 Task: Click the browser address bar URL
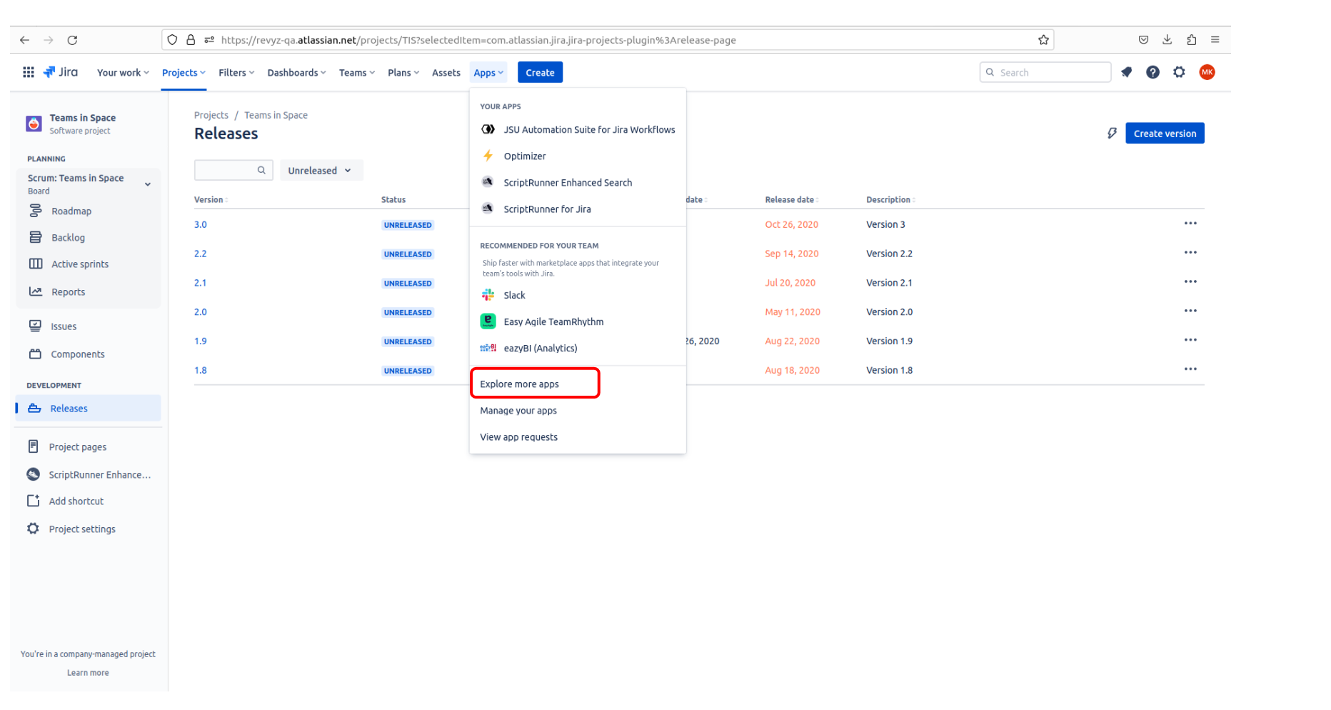point(478,40)
